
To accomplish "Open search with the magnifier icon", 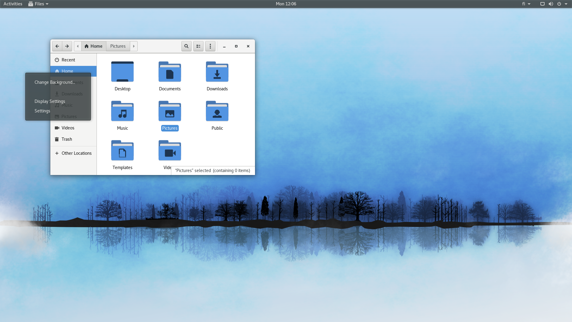I will coord(186,46).
